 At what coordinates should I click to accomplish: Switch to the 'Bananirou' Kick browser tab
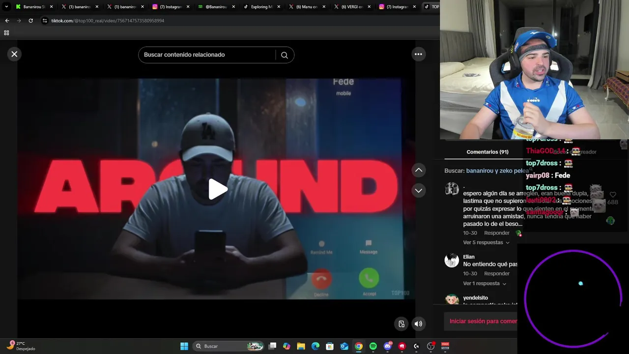click(x=33, y=7)
